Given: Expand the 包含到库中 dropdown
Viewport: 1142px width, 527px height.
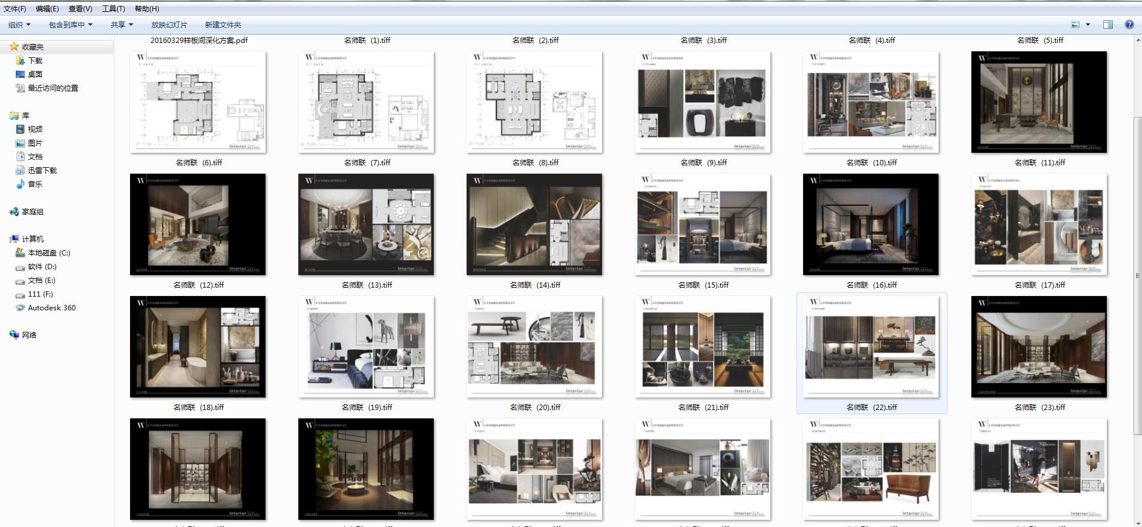Looking at the screenshot, I should (x=70, y=24).
